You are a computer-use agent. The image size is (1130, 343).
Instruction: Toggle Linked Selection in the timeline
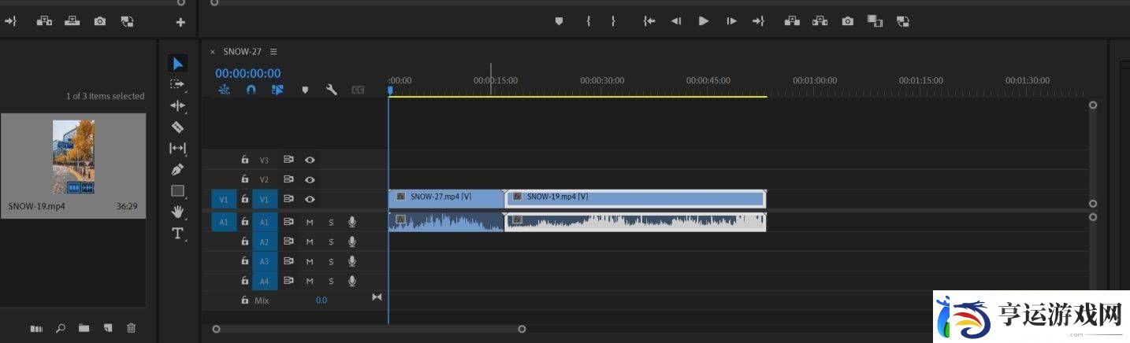tap(277, 90)
